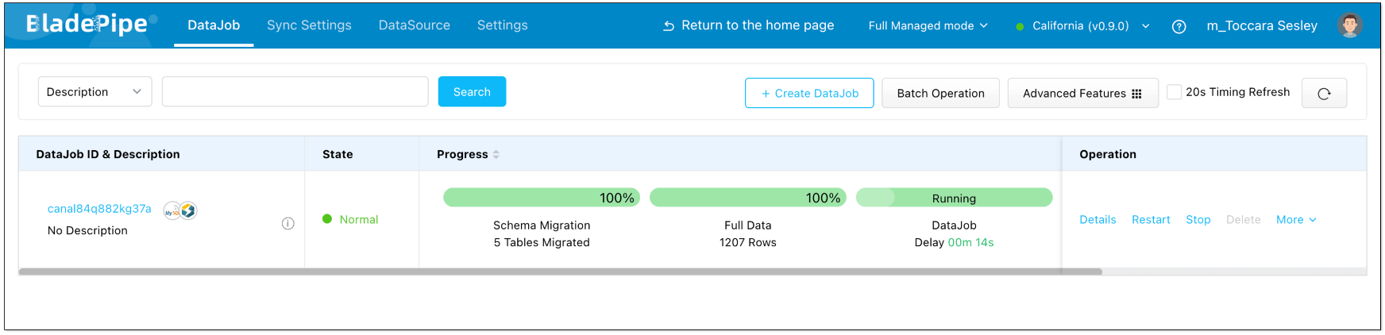Expand the Description filter dropdown
The image size is (1385, 335).
(x=95, y=92)
